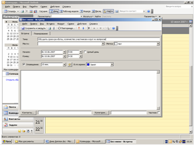
Task: Delete the meeting with the X icon
Action: (x=89, y=28)
